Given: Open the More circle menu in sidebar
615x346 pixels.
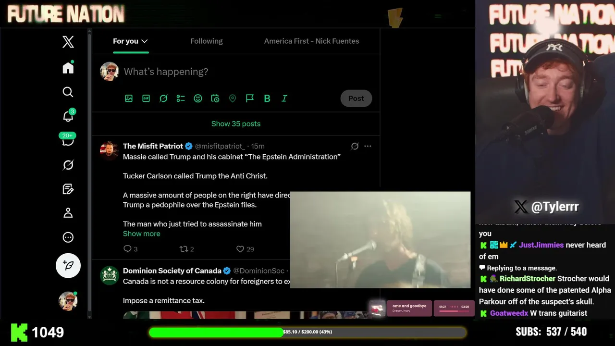Looking at the screenshot, I should click(68, 237).
